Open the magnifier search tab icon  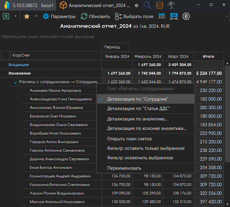coord(147,5)
